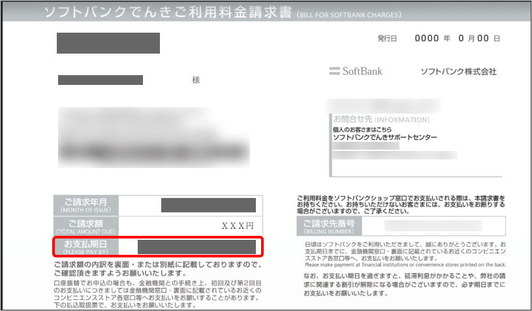Click the 様 honorific after the name

tap(196, 80)
